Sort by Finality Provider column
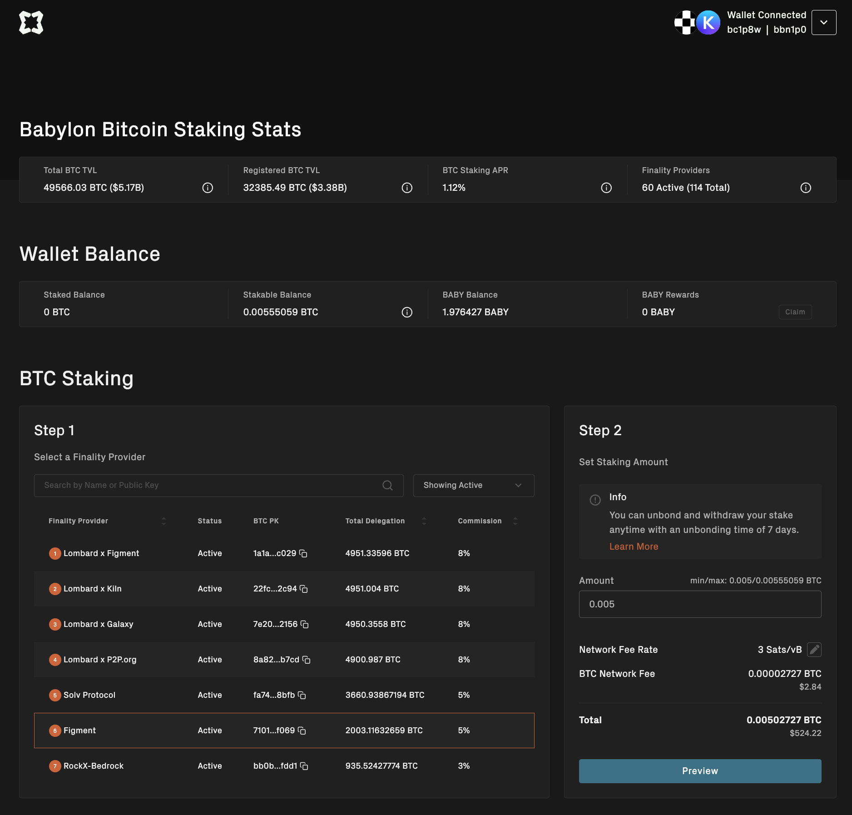The height and width of the screenshot is (815, 852). [x=164, y=521]
